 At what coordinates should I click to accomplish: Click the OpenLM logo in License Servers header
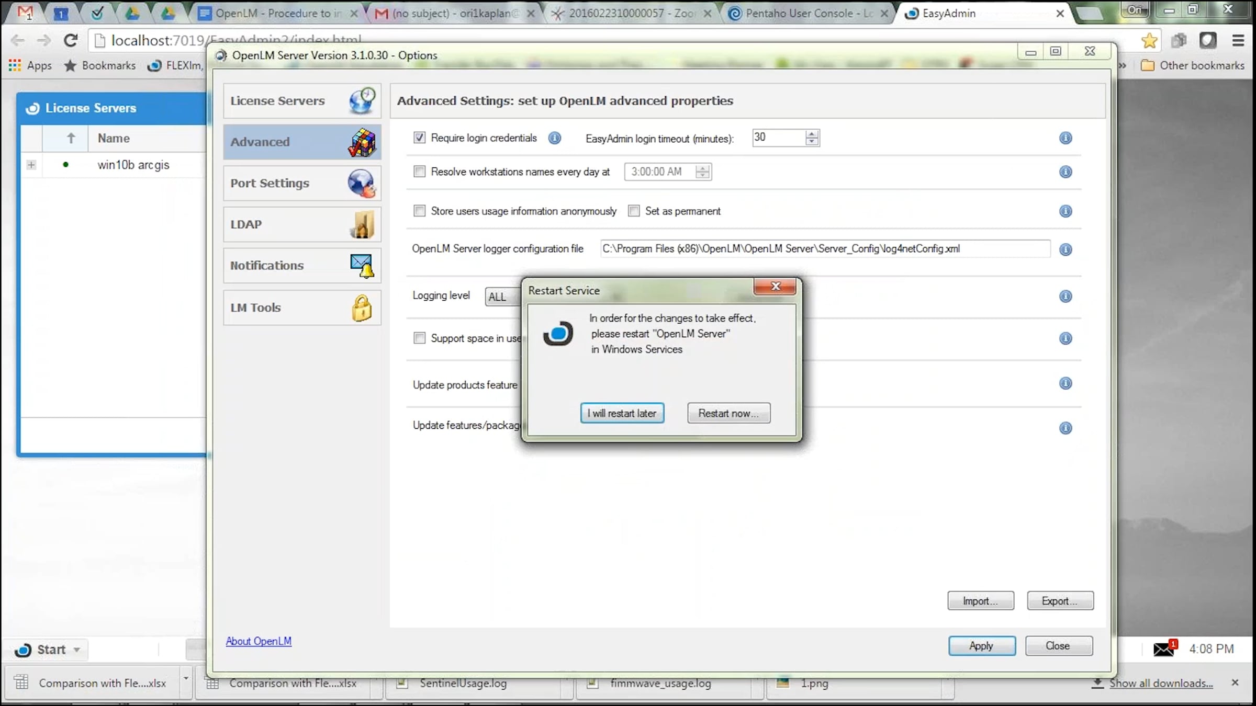(33, 108)
